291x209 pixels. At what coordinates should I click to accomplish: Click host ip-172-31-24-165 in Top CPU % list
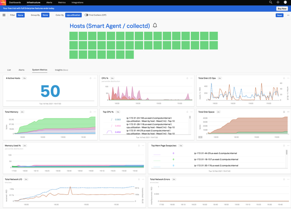click(151, 119)
